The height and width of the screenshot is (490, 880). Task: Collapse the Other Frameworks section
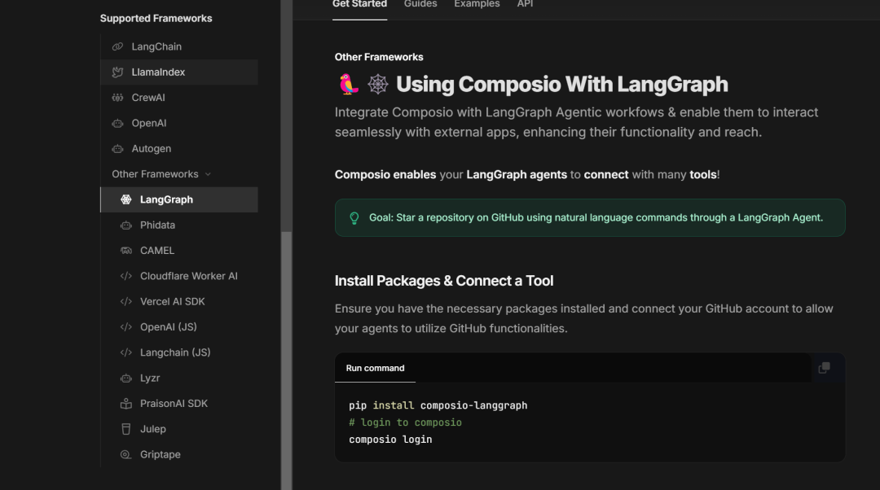207,173
